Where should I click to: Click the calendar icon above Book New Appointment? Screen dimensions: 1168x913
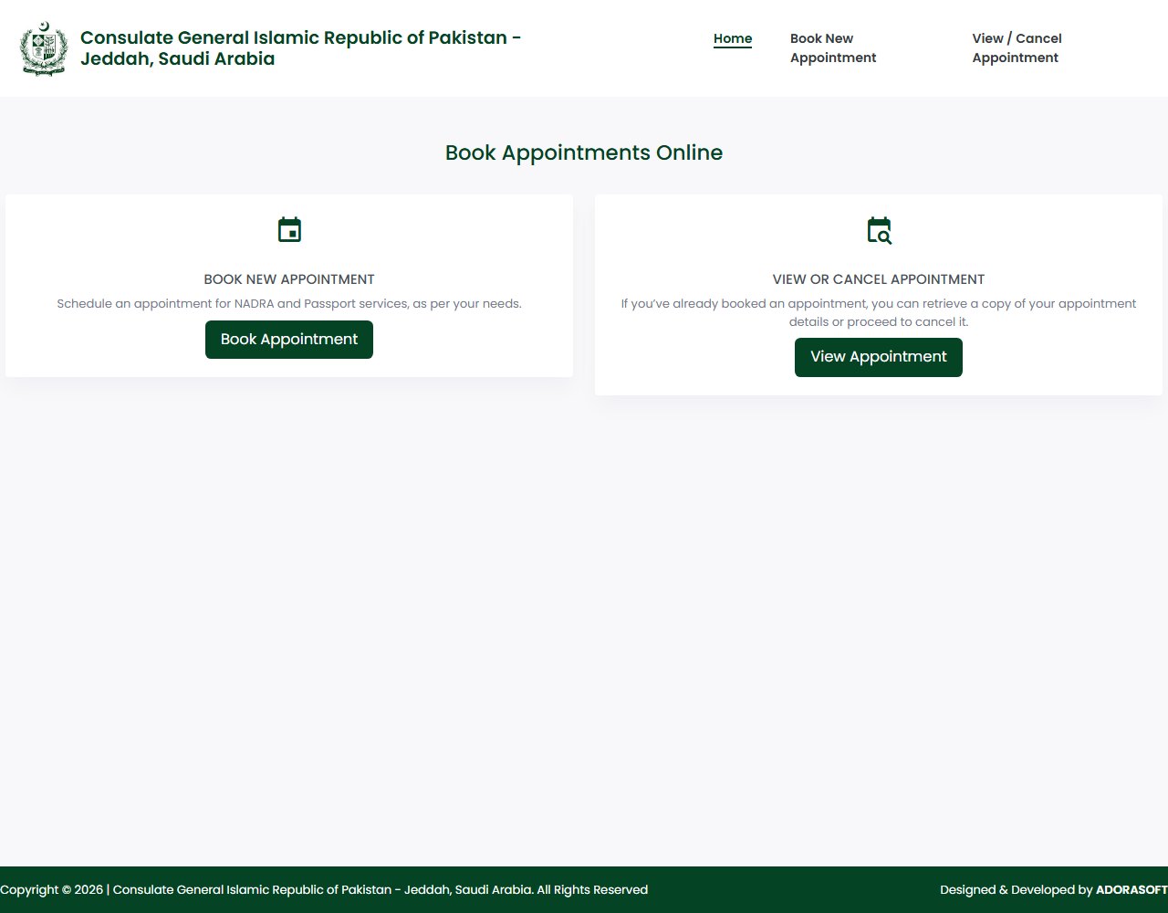click(289, 230)
